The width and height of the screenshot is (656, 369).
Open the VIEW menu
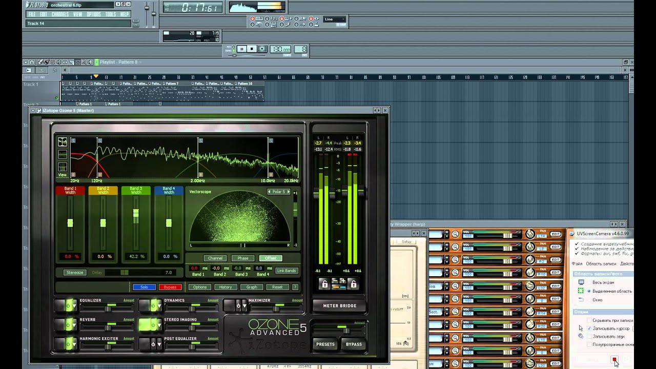point(77,14)
